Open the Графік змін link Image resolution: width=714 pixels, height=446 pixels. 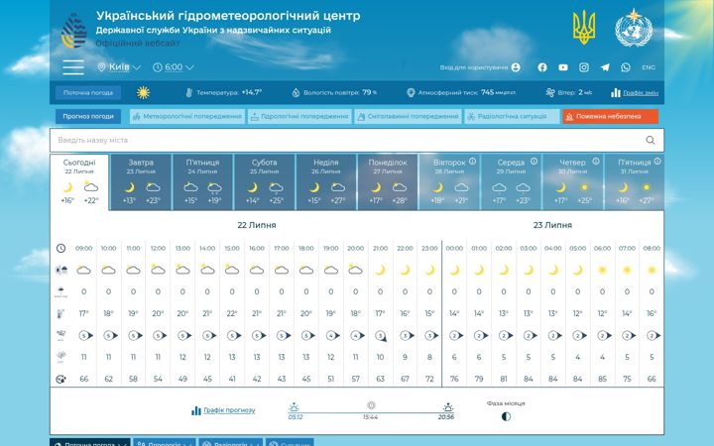(641, 93)
